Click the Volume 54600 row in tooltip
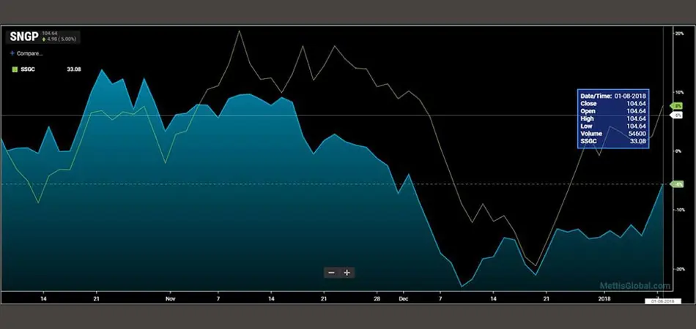Screen dimensions: 696x329 (x=613, y=133)
